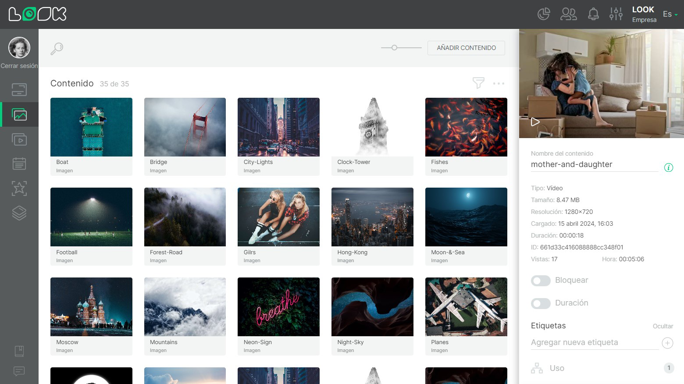Click Cerrar sesión link

[x=19, y=66]
